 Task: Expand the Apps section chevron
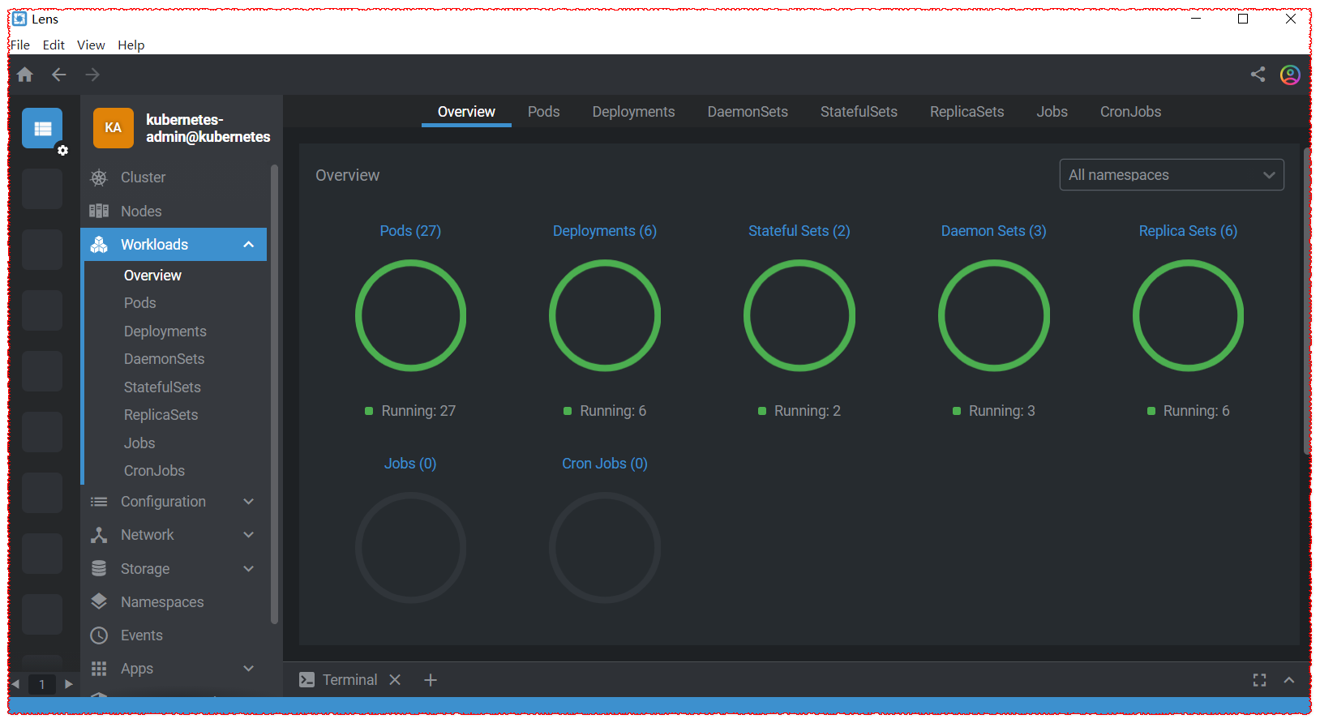[x=249, y=669]
